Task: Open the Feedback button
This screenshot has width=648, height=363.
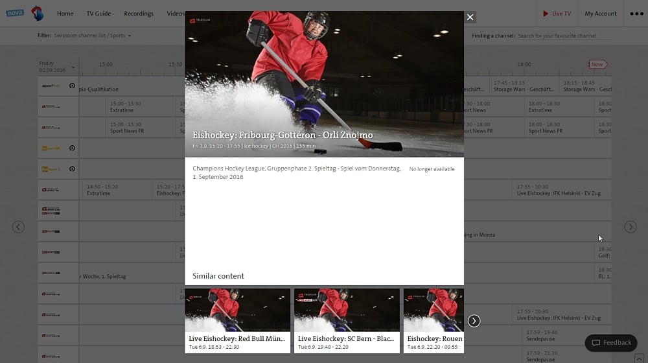Action: (x=611, y=343)
